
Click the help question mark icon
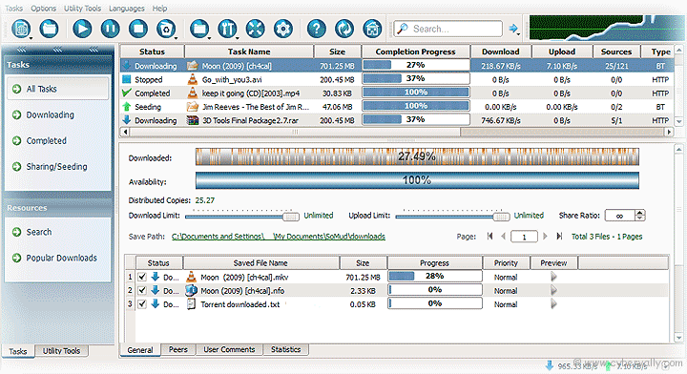(x=317, y=29)
